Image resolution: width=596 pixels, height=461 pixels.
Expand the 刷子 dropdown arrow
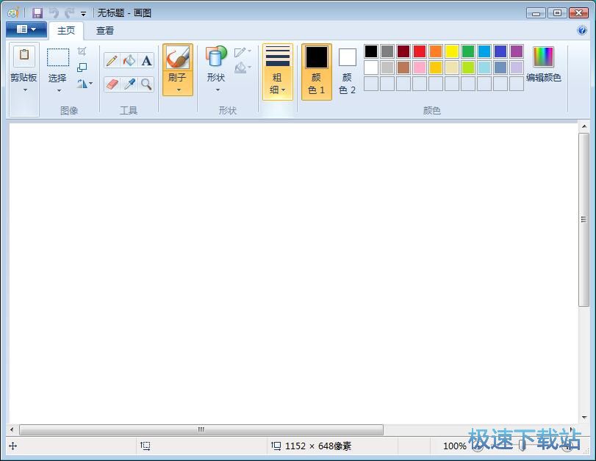[x=179, y=90]
